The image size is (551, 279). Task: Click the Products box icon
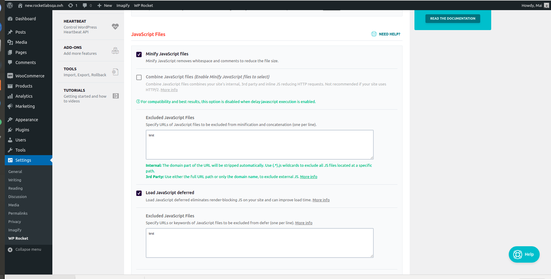pos(10,86)
